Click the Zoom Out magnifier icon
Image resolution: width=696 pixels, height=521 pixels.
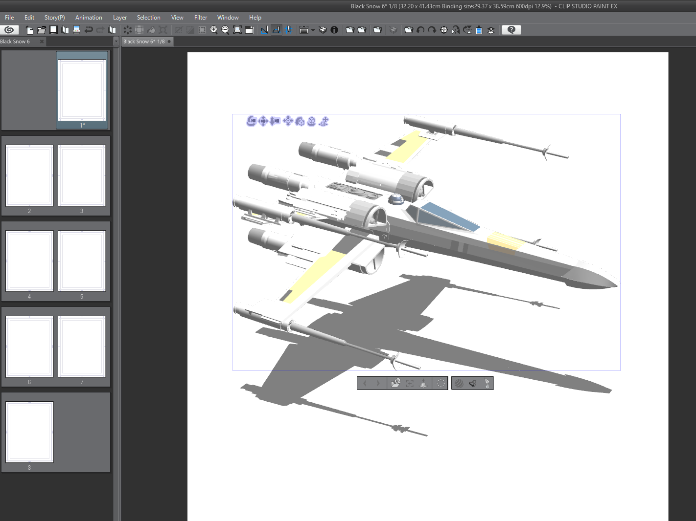(225, 30)
